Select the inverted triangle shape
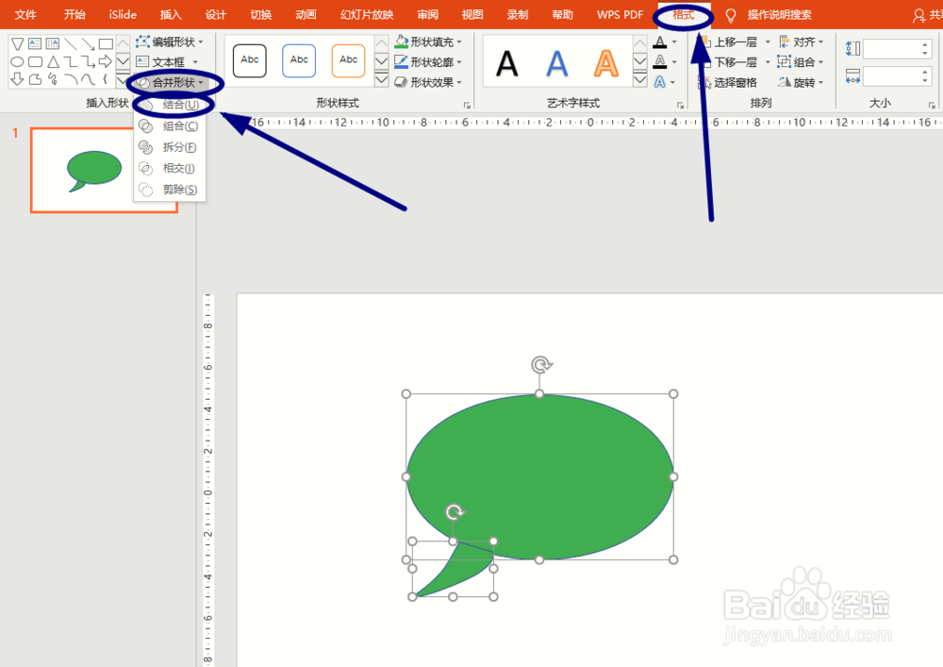The image size is (943, 667). [17, 44]
